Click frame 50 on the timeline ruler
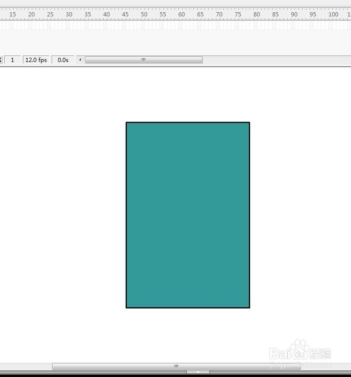Viewport: 351px width, 377px height. [144, 15]
